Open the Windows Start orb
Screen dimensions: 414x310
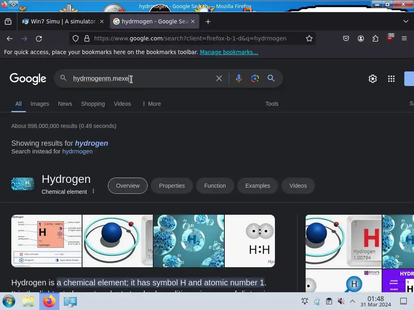(x=9, y=301)
